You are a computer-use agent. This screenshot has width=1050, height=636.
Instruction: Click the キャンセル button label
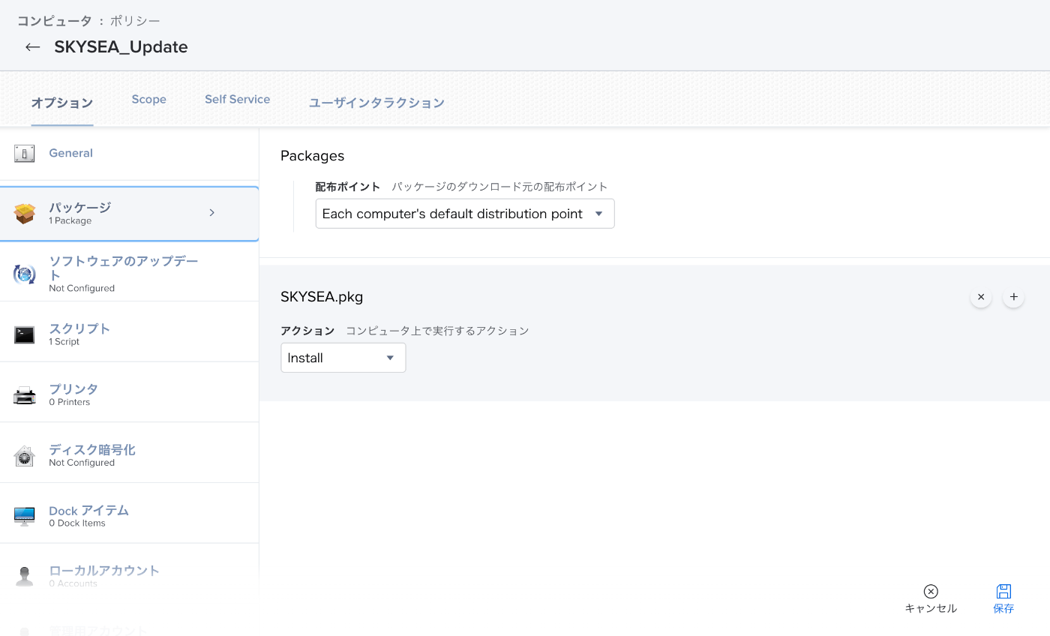coord(931,608)
